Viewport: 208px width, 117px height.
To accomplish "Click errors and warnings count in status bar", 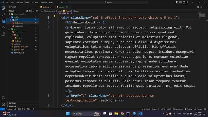I will pos(21,109).
